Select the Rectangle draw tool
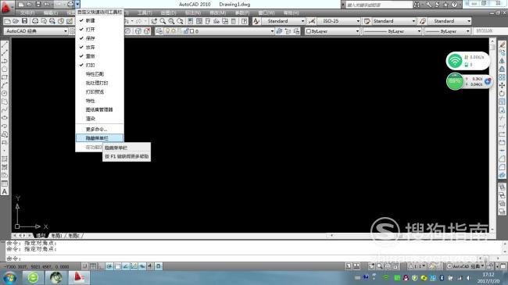This screenshot has width=508, height=285. pos(5,77)
